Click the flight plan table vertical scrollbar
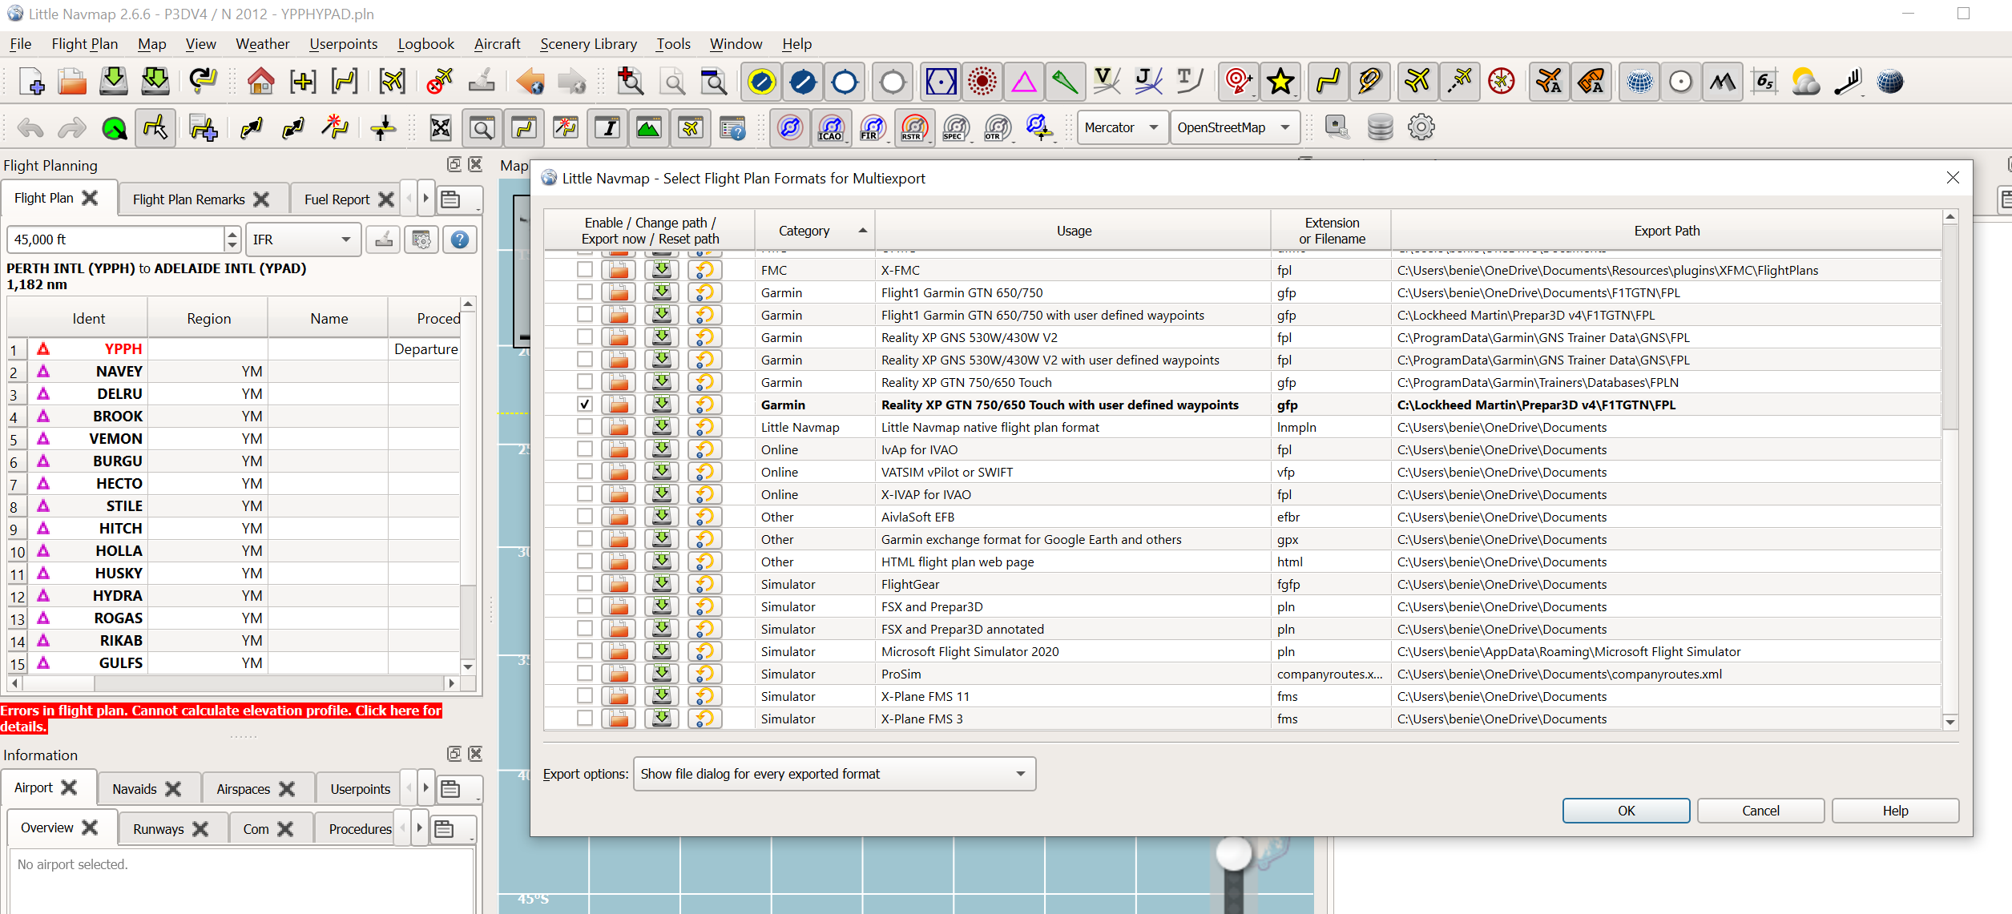Screen dimensions: 2012x914 click(469, 621)
